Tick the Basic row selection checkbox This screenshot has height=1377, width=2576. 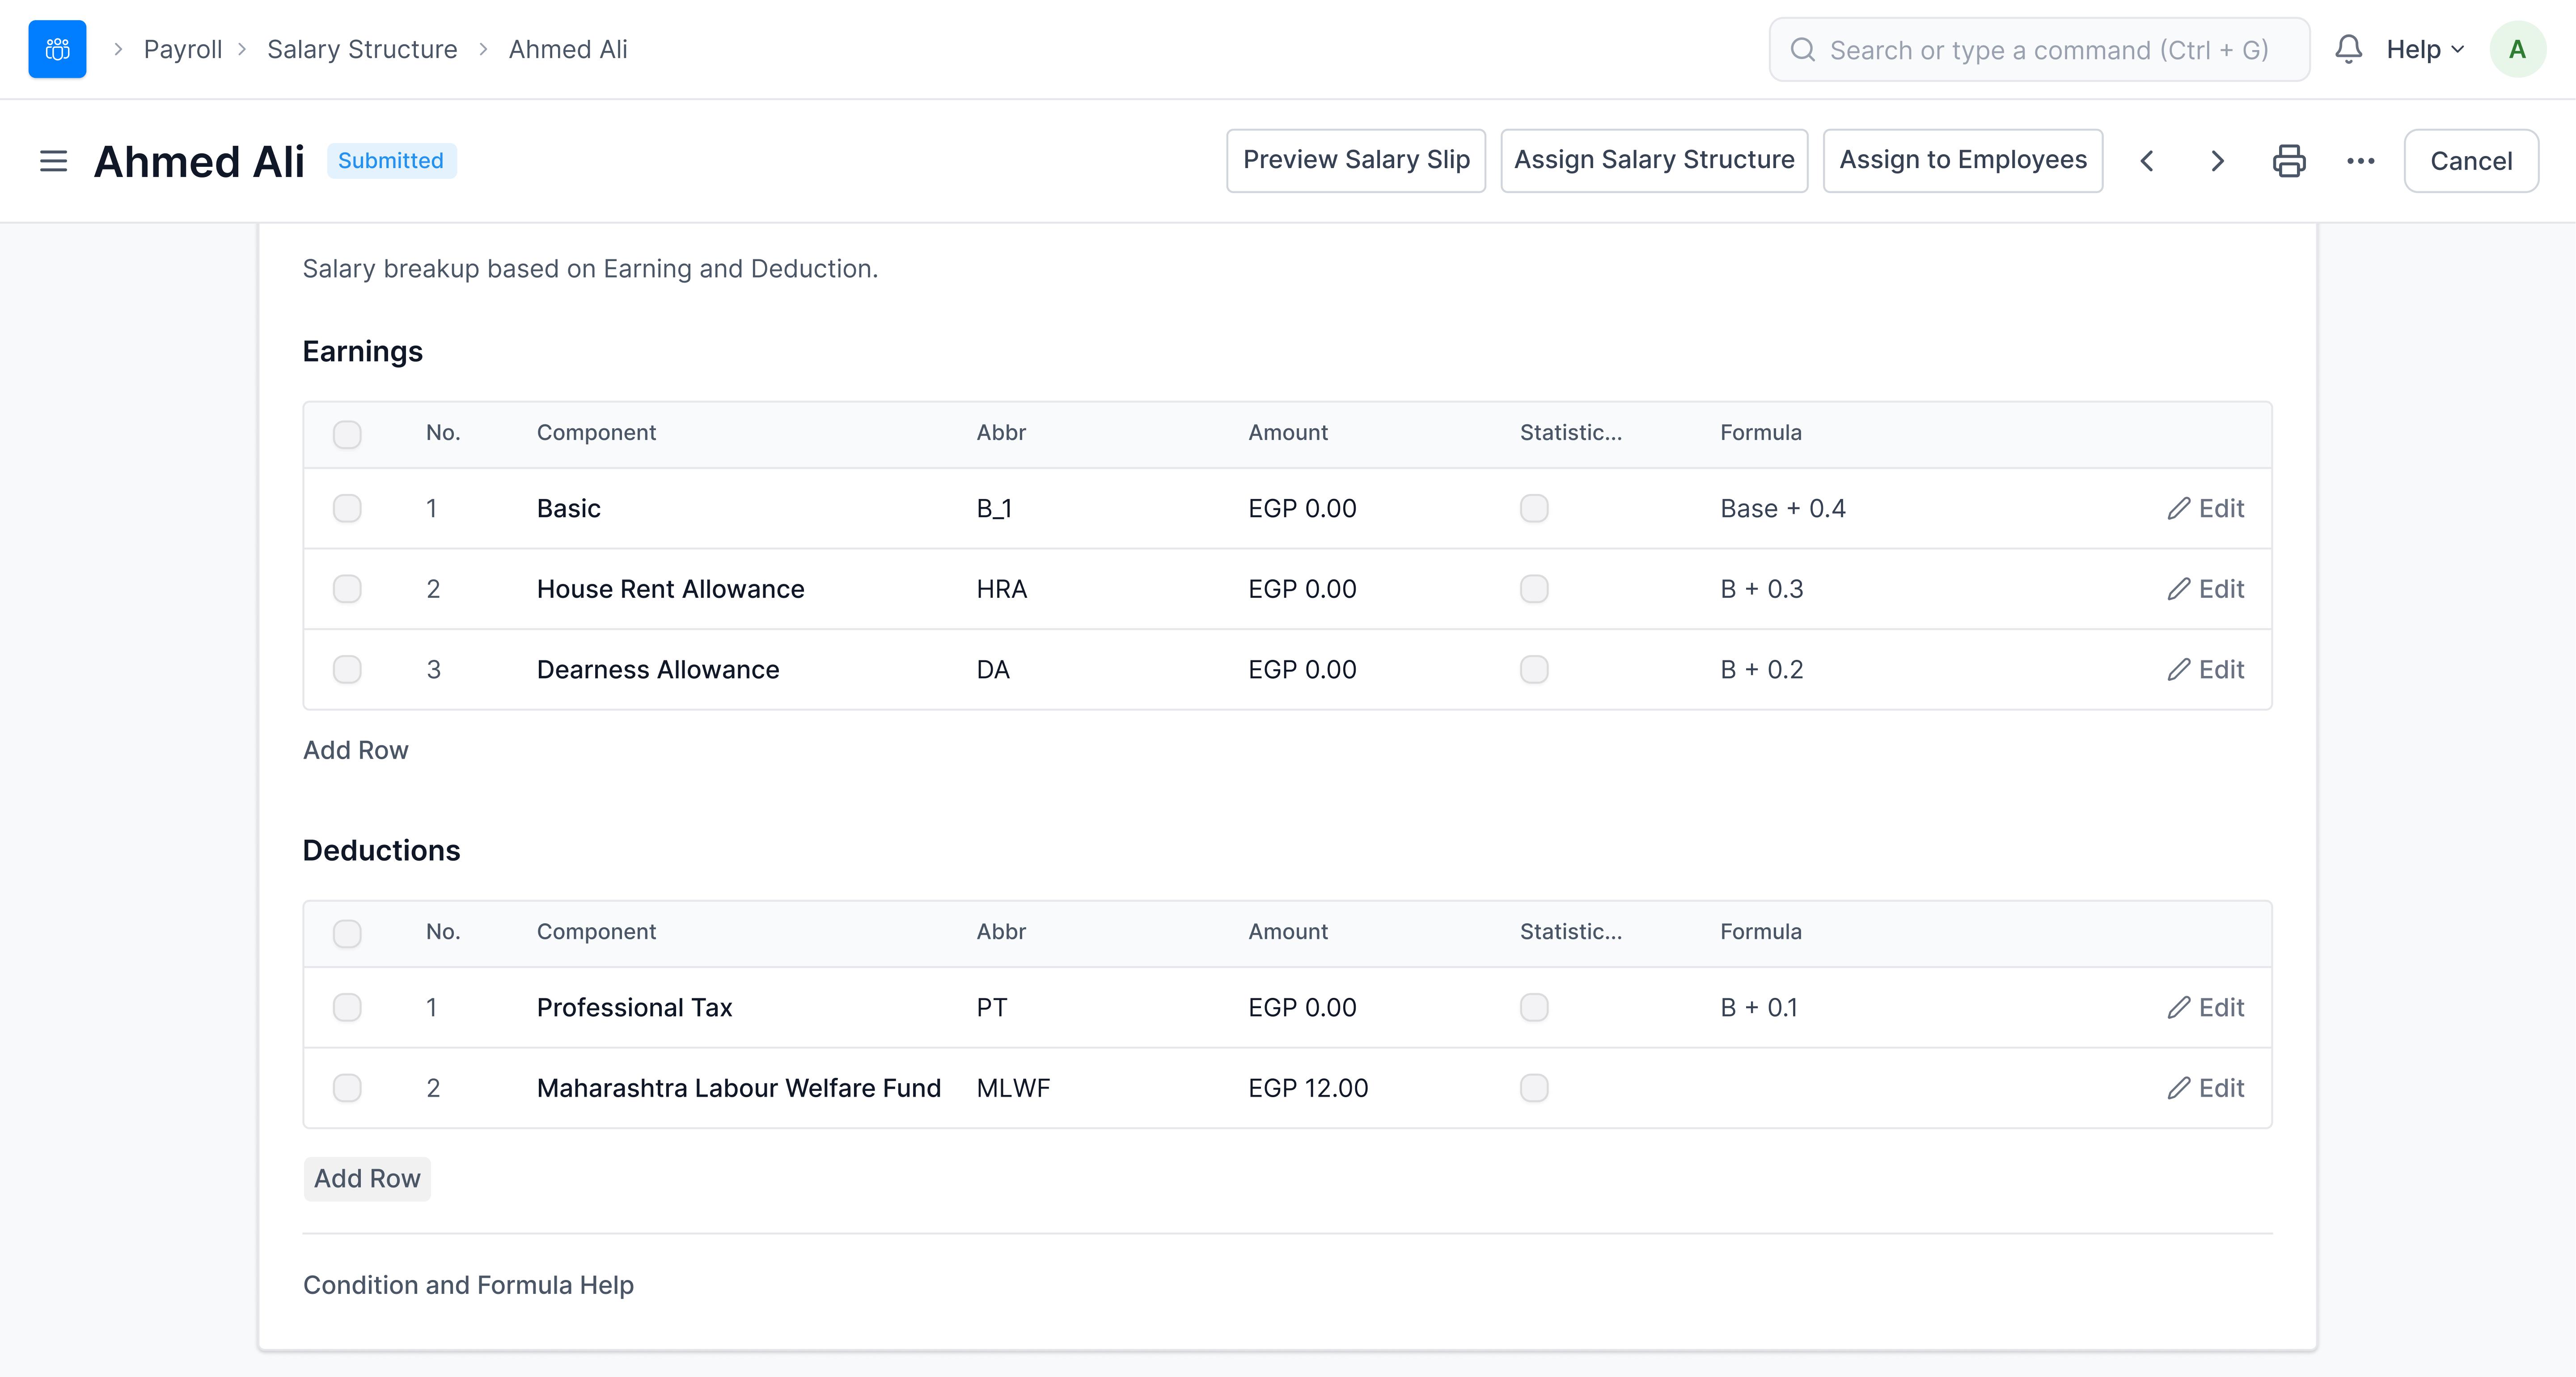(x=347, y=508)
